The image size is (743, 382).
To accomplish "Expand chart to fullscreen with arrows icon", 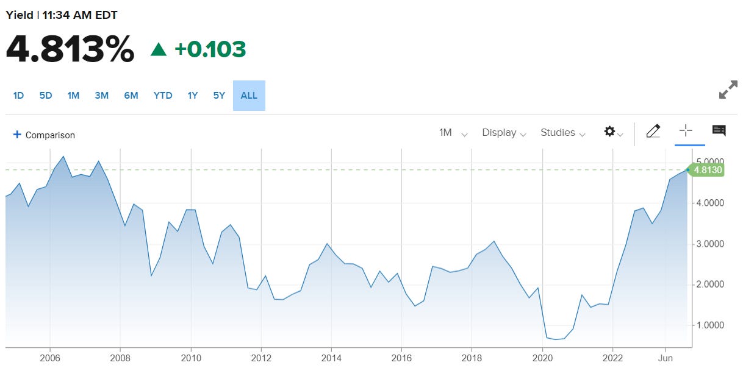I will (728, 90).
